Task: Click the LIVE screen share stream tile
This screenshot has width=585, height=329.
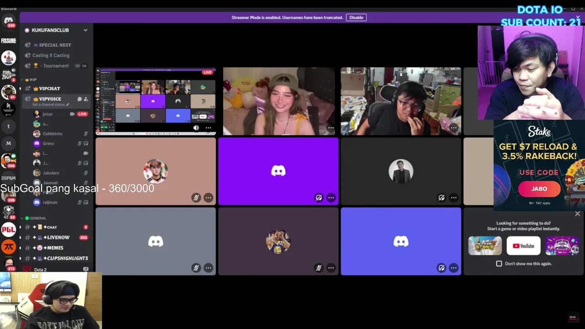Action: pyautogui.click(x=155, y=101)
